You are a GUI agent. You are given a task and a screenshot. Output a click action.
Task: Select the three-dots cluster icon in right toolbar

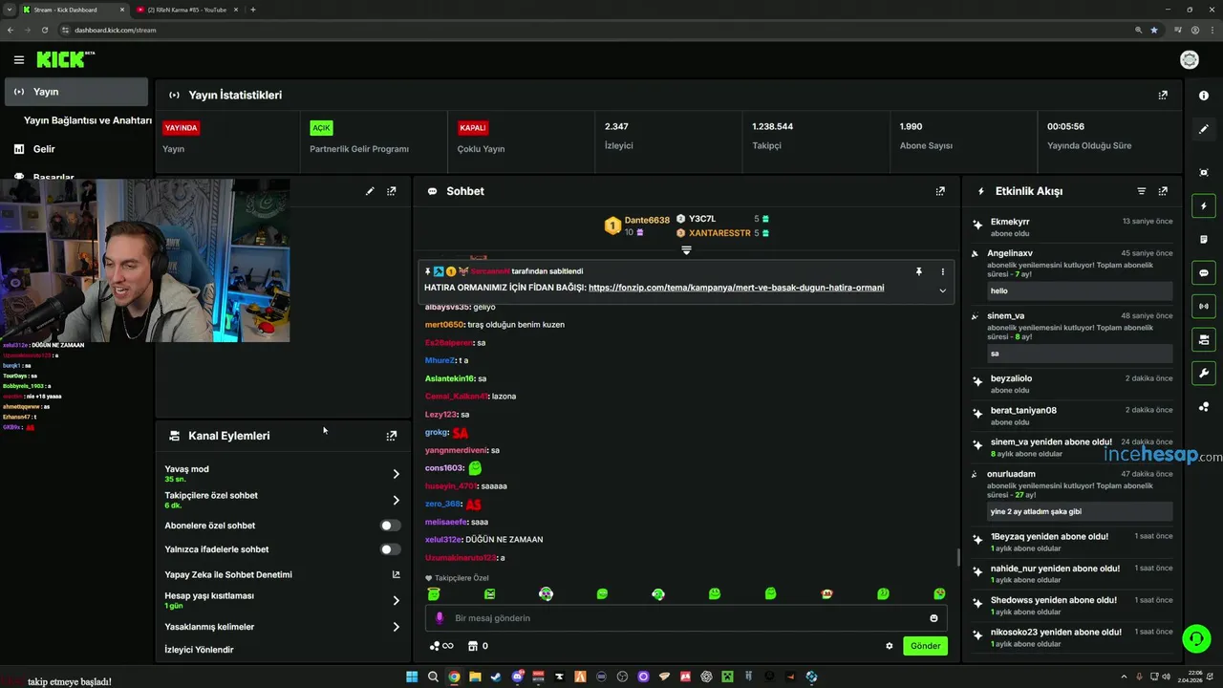click(x=1204, y=407)
